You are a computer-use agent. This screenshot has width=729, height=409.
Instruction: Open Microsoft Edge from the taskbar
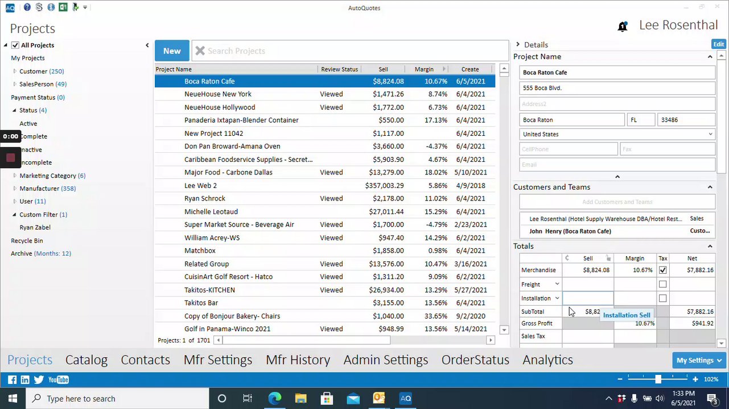coord(274,399)
